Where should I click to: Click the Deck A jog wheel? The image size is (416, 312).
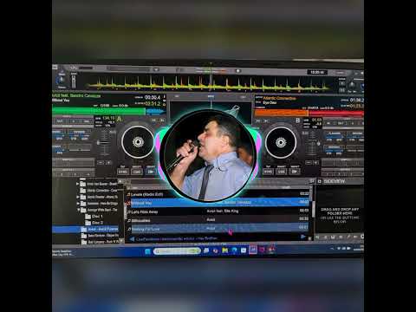tap(138, 142)
